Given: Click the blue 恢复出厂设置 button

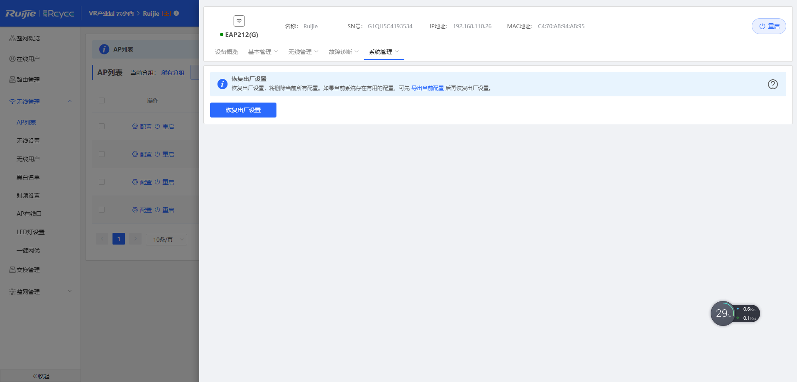Looking at the screenshot, I should click(x=243, y=110).
